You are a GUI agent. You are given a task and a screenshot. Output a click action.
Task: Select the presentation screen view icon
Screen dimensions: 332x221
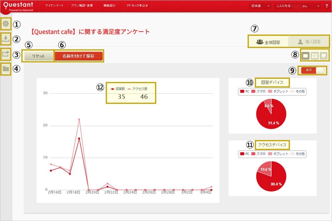point(324,56)
